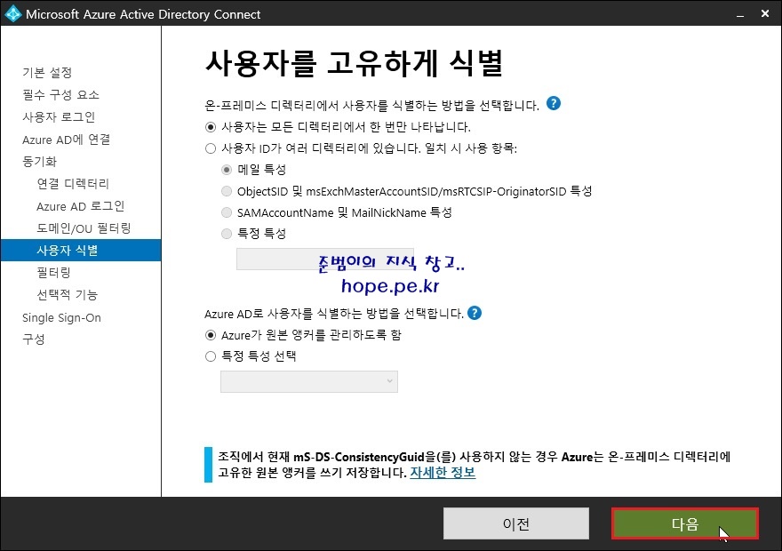
Task: Go to '구성' step
Action: pyautogui.click(x=34, y=339)
